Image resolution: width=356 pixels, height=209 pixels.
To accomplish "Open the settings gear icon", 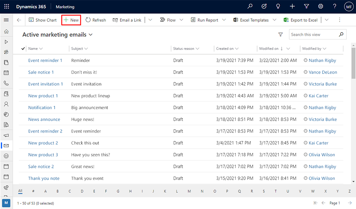I will point(320,6).
